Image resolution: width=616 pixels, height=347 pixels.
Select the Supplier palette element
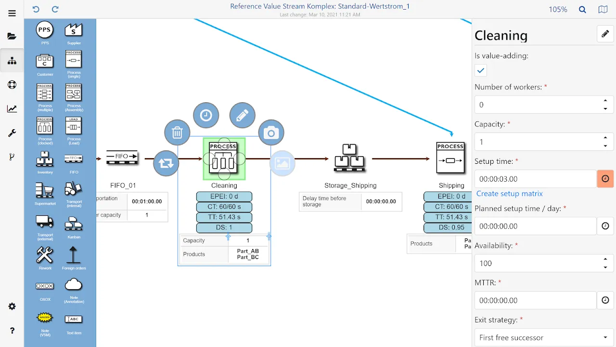74,33
